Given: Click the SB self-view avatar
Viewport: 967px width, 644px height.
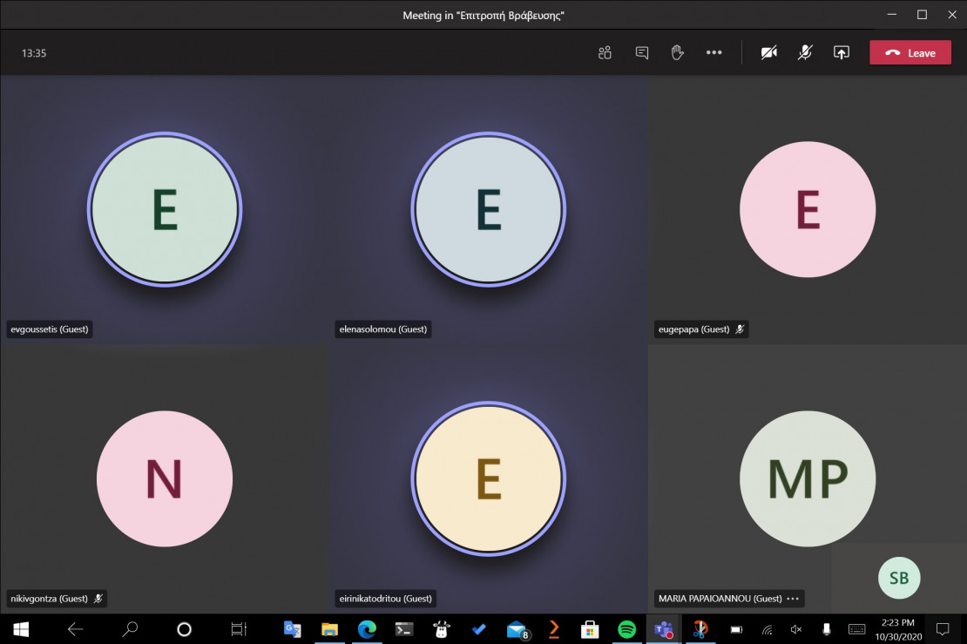Looking at the screenshot, I should (898, 578).
